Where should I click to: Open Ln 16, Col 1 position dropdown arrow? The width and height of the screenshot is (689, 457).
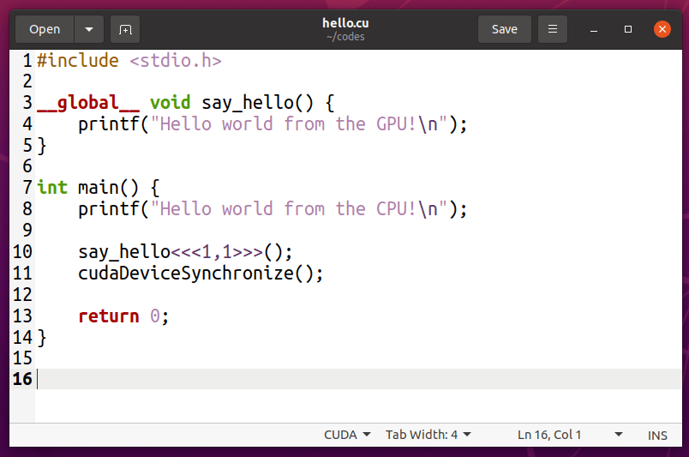coord(618,435)
